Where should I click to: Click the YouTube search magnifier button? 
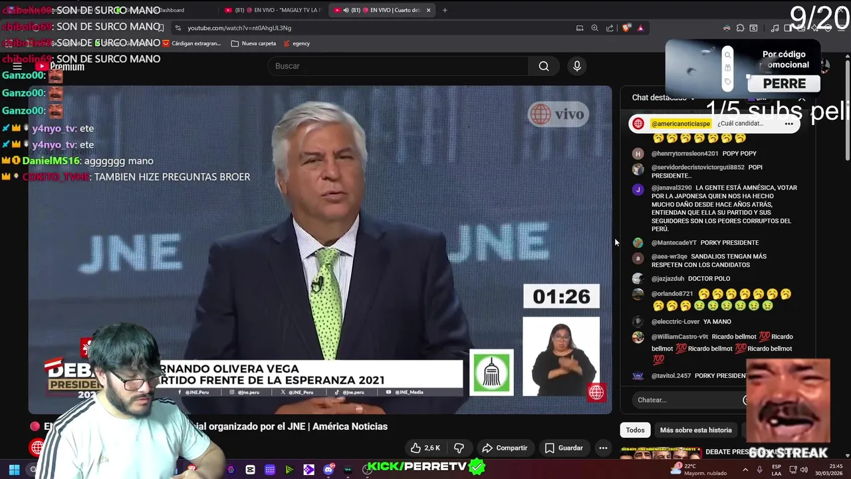click(x=544, y=66)
